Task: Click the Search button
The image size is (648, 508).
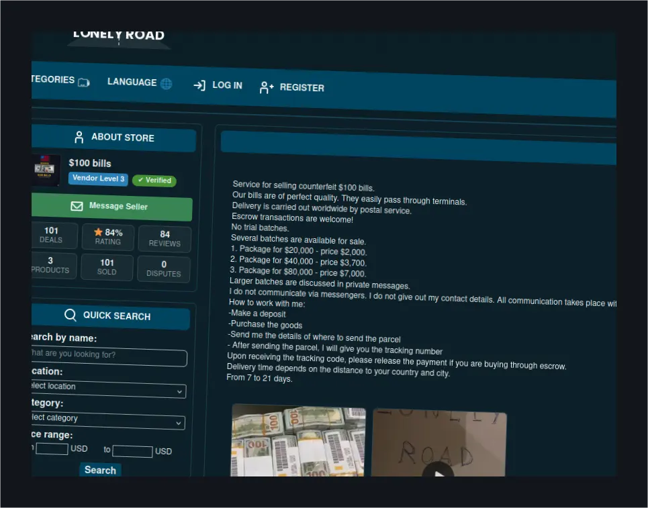Action: coord(101,470)
